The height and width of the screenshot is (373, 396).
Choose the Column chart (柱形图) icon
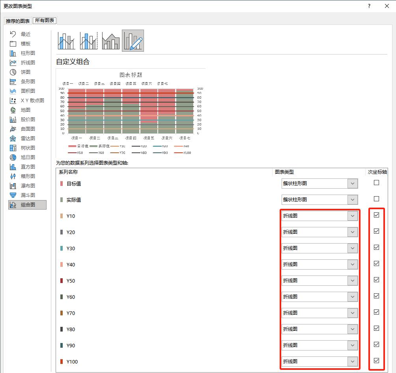coord(13,53)
